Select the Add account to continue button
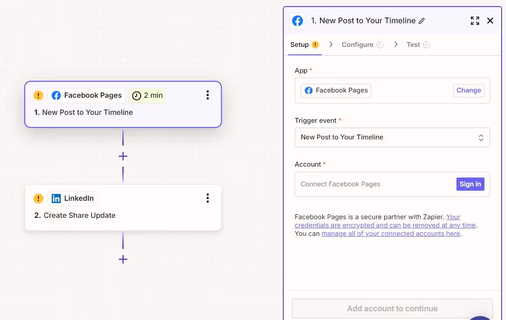Image resolution: width=506 pixels, height=320 pixels. point(392,308)
